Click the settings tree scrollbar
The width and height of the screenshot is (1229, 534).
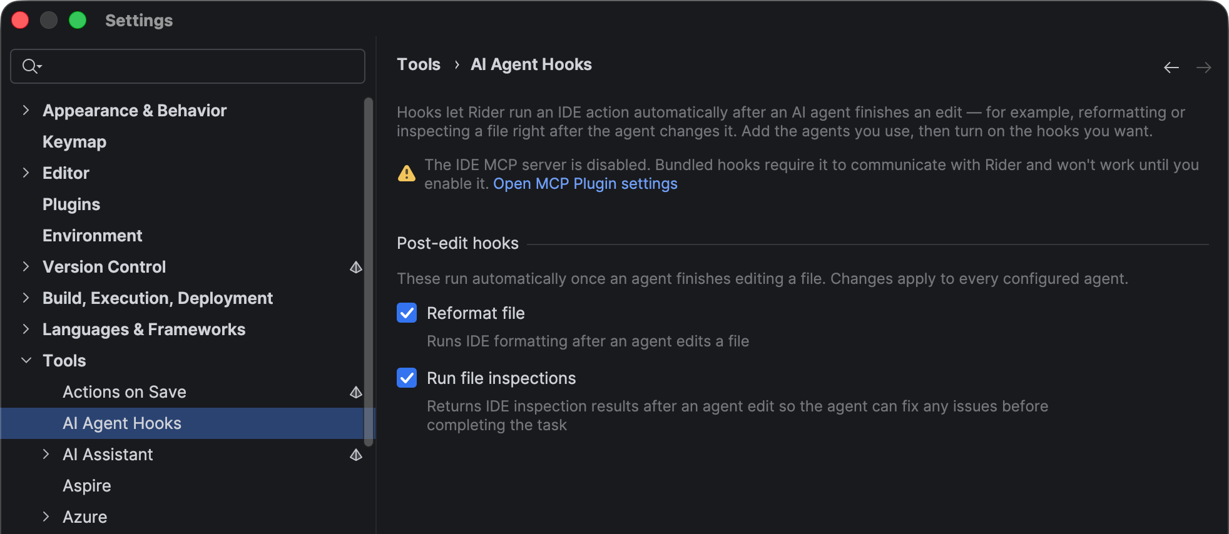click(369, 271)
